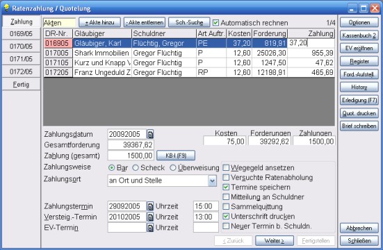383x250 pixels.
Task: Open the 0170/05 tab
Action: pos(21,46)
